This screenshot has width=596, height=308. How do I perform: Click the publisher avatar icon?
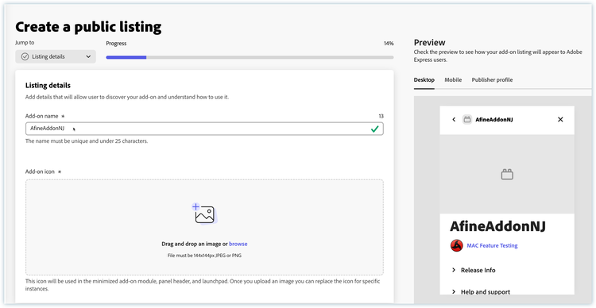(x=456, y=246)
